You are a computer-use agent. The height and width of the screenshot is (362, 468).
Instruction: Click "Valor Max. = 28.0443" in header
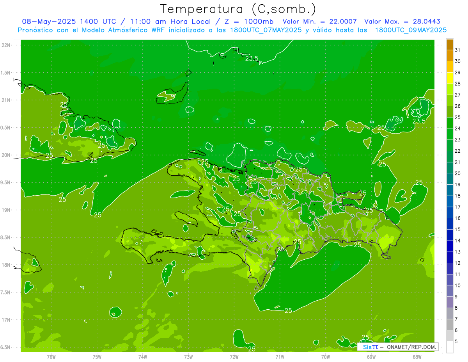[402, 21]
